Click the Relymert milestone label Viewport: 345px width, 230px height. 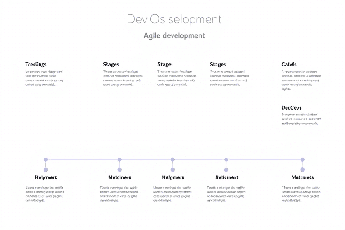pyautogui.click(x=46, y=177)
